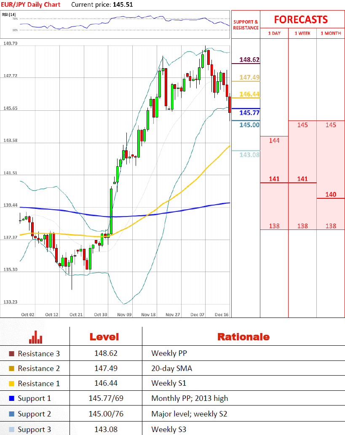Image resolution: width=345 pixels, height=435 pixels.
Task: Click the Nov 27 date axis label
Action: (173, 315)
